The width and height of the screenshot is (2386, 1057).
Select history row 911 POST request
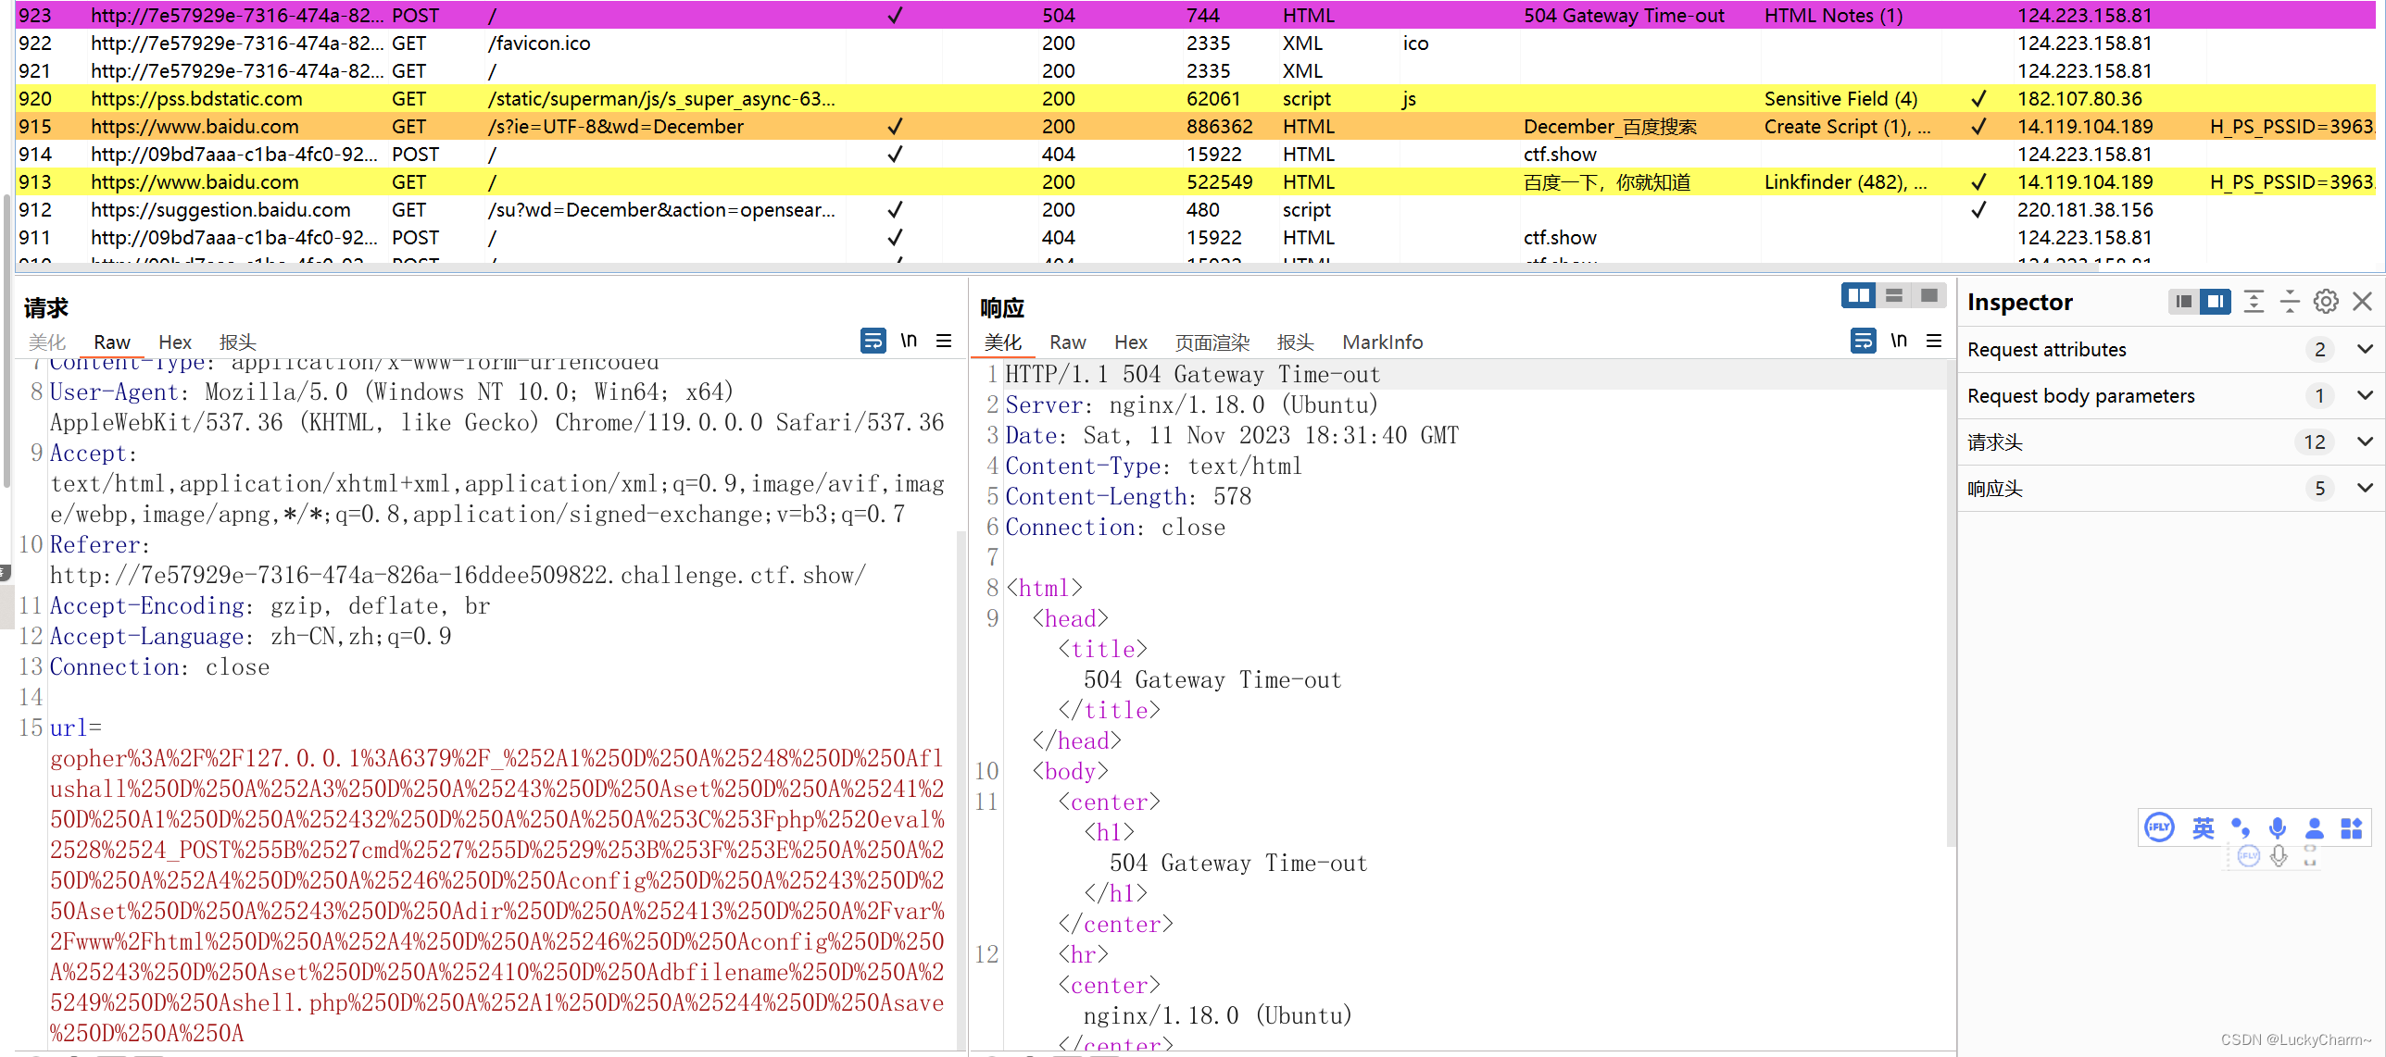(1196, 237)
